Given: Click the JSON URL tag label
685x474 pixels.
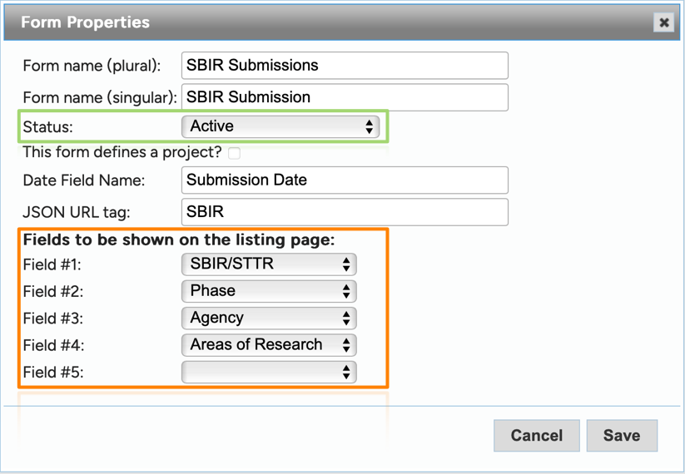Looking at the screenshot, I should tap(77, 212).
